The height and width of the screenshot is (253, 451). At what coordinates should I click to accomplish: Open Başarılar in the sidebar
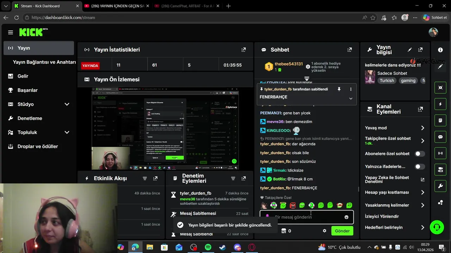pyautogui.click(x=39, y=90)
